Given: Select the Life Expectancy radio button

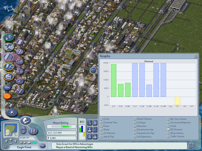Looking at the screenshot, I should click(x=135, y=137).
